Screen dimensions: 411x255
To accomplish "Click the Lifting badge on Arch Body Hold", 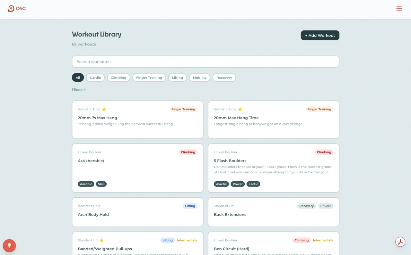I will (190, 206).
